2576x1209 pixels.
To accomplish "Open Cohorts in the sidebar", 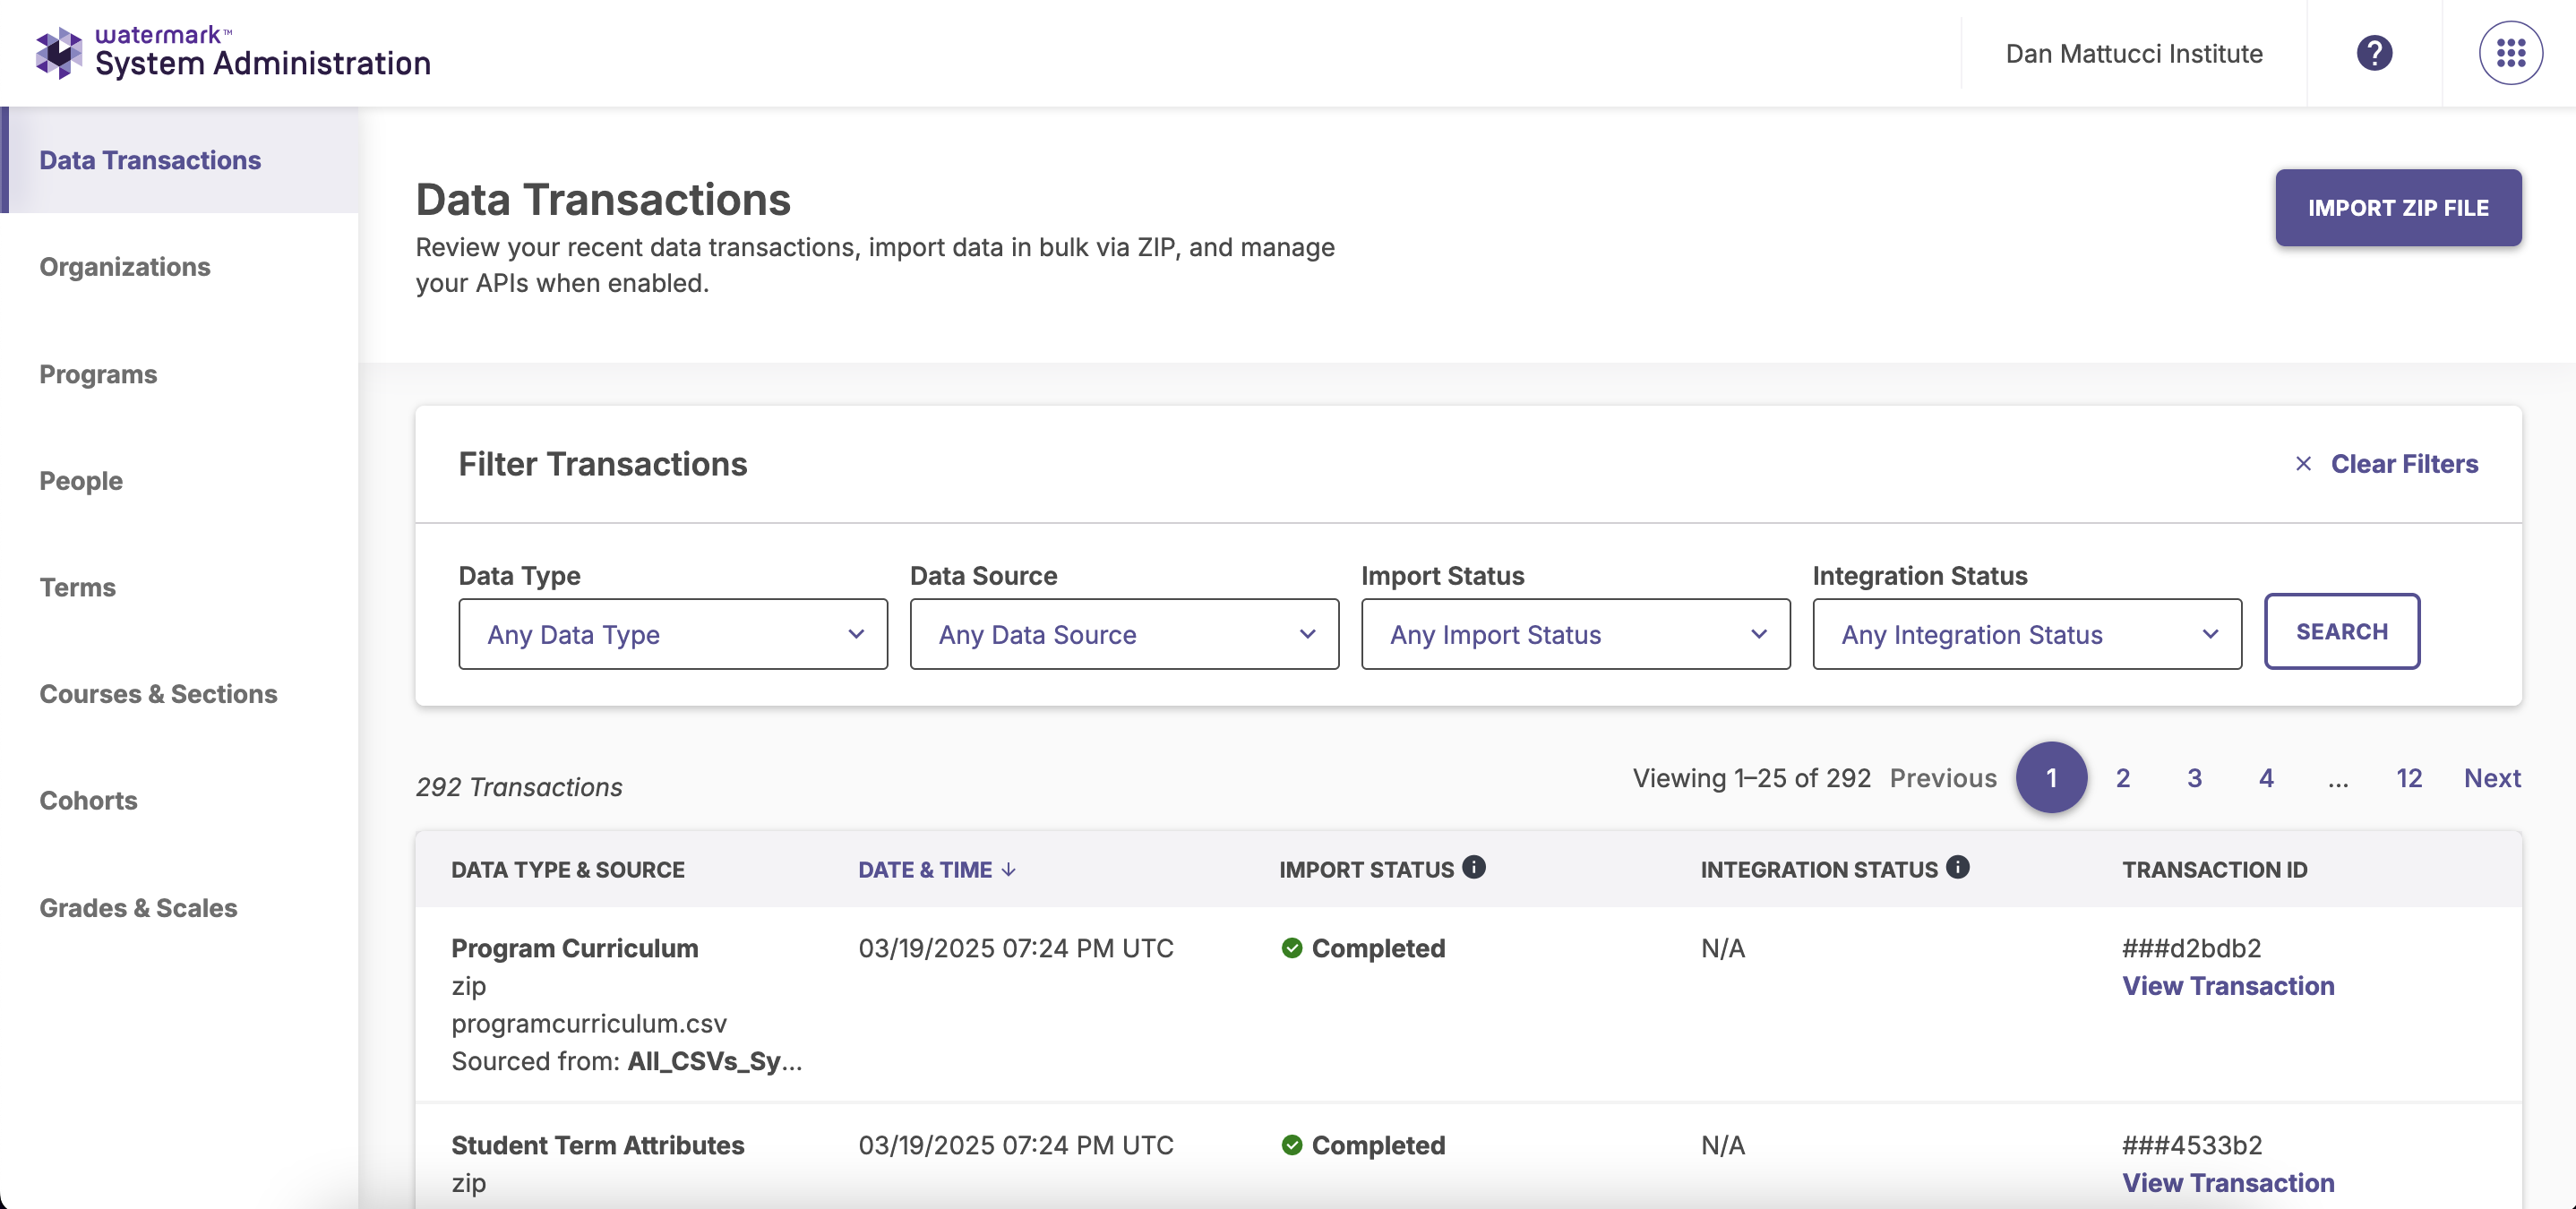I will tap(88, 801).
